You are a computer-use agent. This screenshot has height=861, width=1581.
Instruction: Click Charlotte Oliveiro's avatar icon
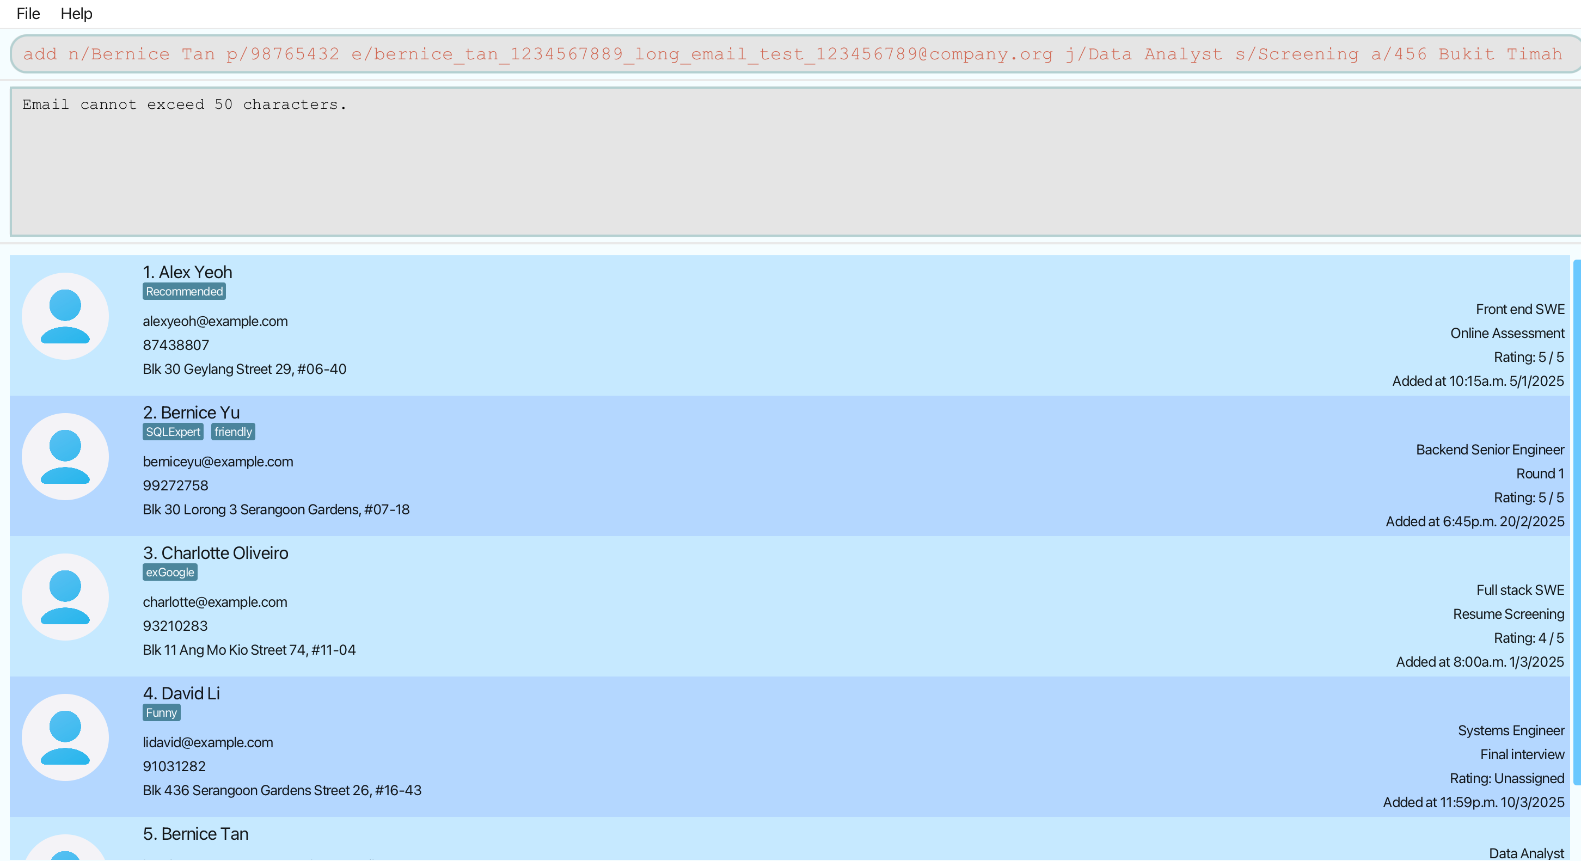click(65, 597)
